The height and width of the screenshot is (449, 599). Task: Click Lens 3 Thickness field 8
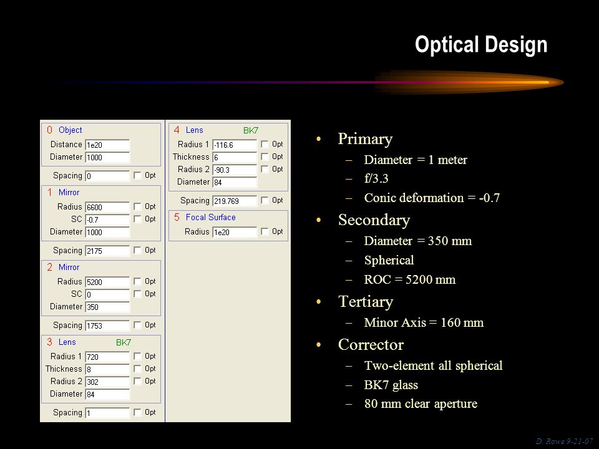coord(107,370)
